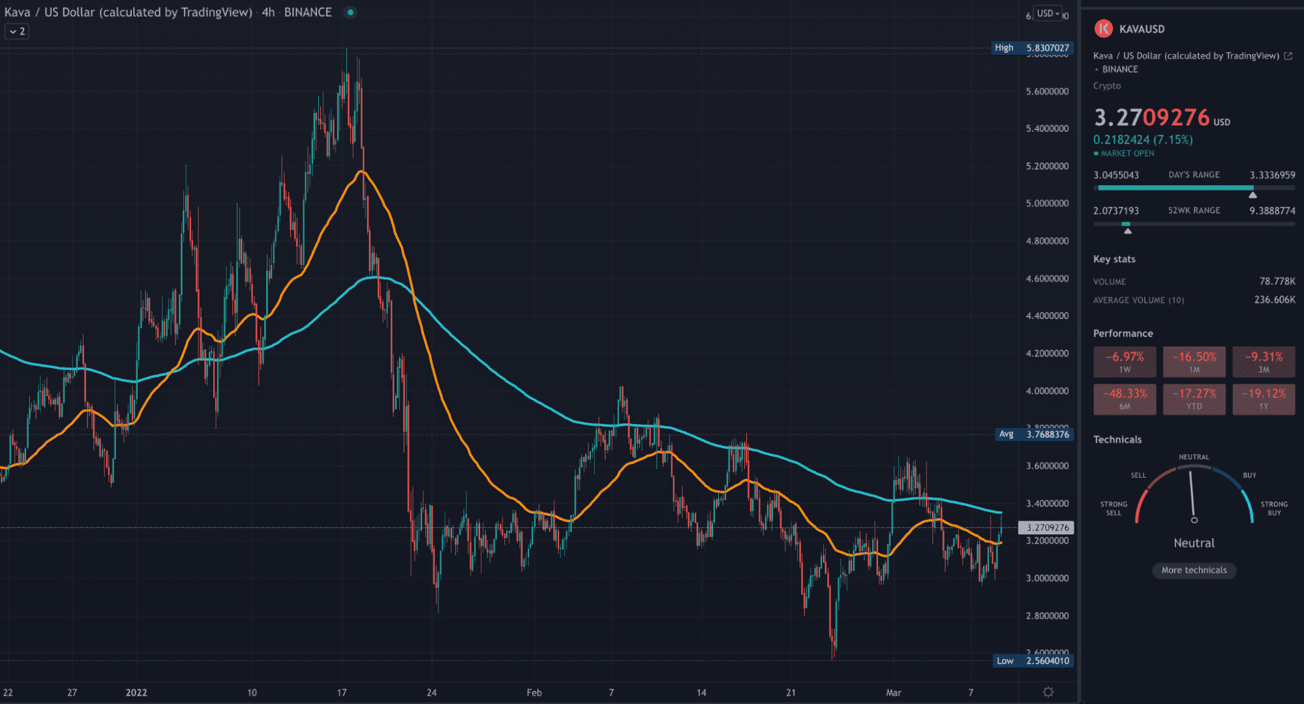This screenshot has width=1304, height=704.
Task: Click the Crypto category label
Action: click(1107, 85)
